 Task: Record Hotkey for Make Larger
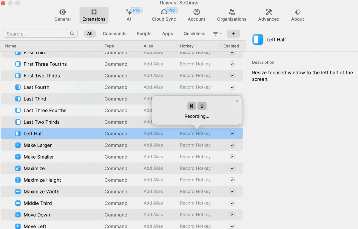195,145
